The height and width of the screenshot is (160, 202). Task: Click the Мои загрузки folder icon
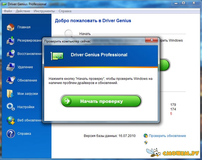coord(10,94)
